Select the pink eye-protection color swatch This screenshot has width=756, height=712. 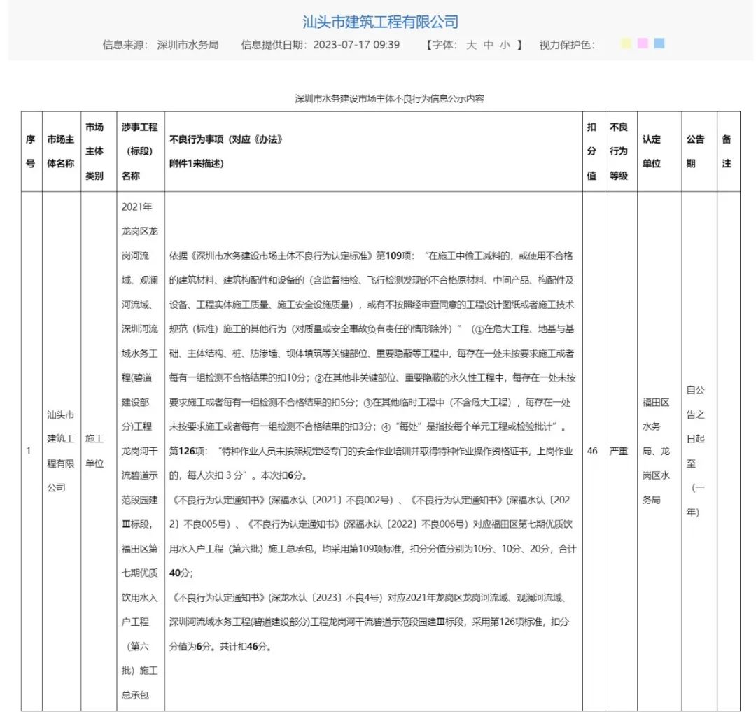(x=642, y=43)
